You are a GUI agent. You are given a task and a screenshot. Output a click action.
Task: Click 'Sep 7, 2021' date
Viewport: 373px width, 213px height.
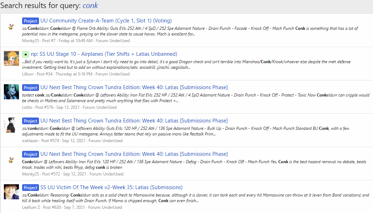pos(74,207)
